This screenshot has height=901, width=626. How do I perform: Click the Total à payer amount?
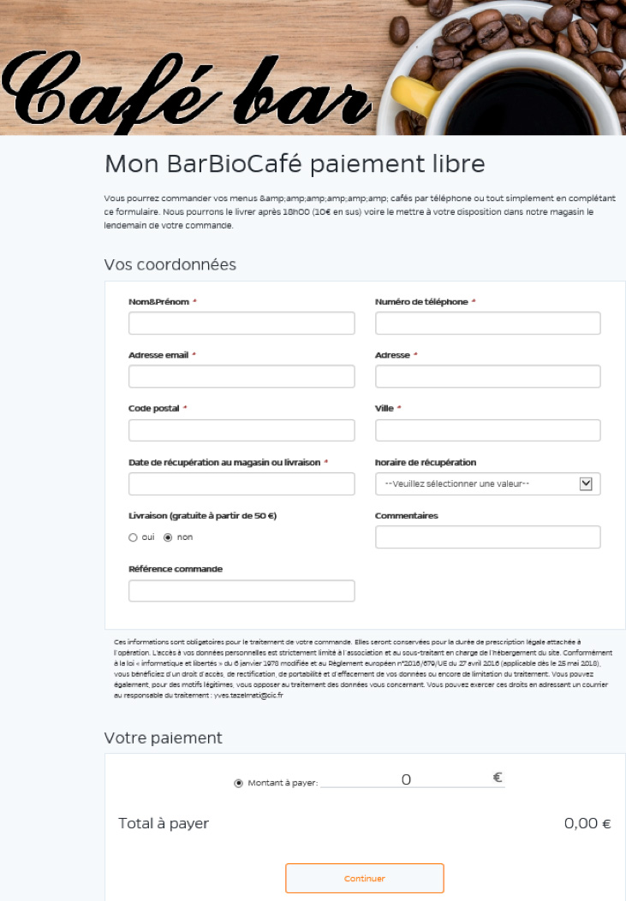click(587, 824)
